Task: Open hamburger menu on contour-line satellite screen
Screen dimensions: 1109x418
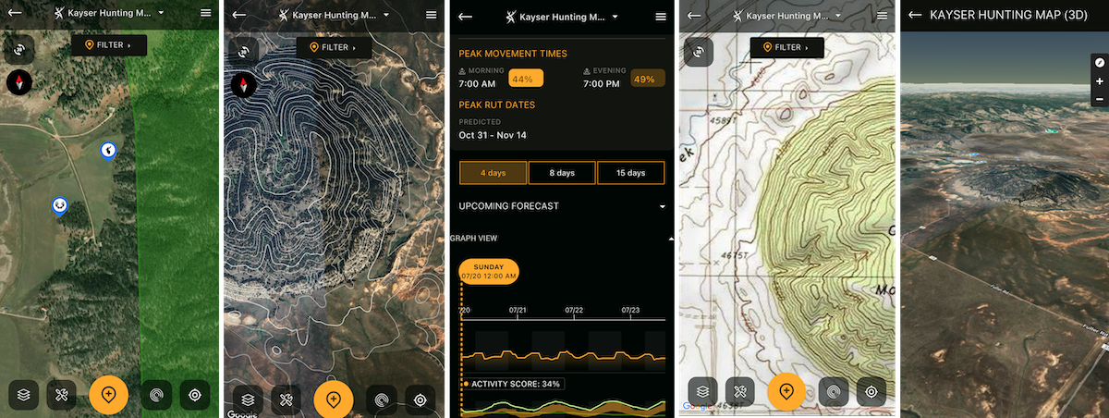Action: 431,15
